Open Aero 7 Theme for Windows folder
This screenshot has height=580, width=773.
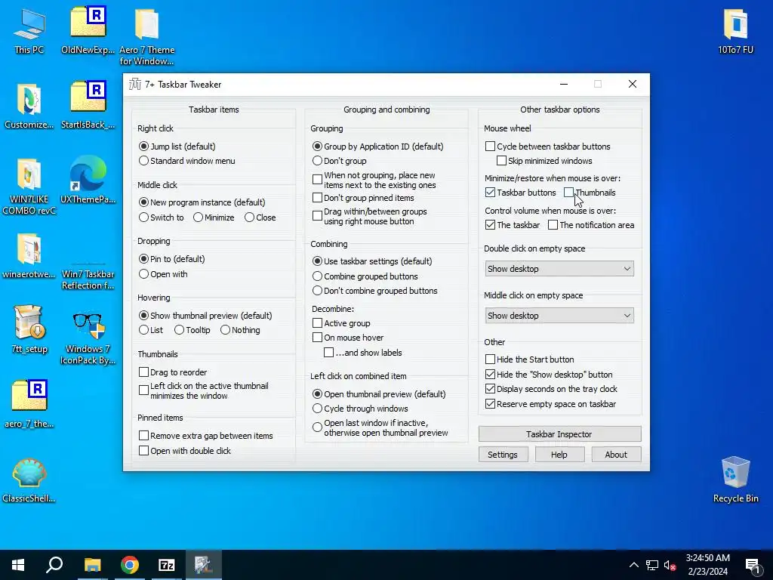146,37
